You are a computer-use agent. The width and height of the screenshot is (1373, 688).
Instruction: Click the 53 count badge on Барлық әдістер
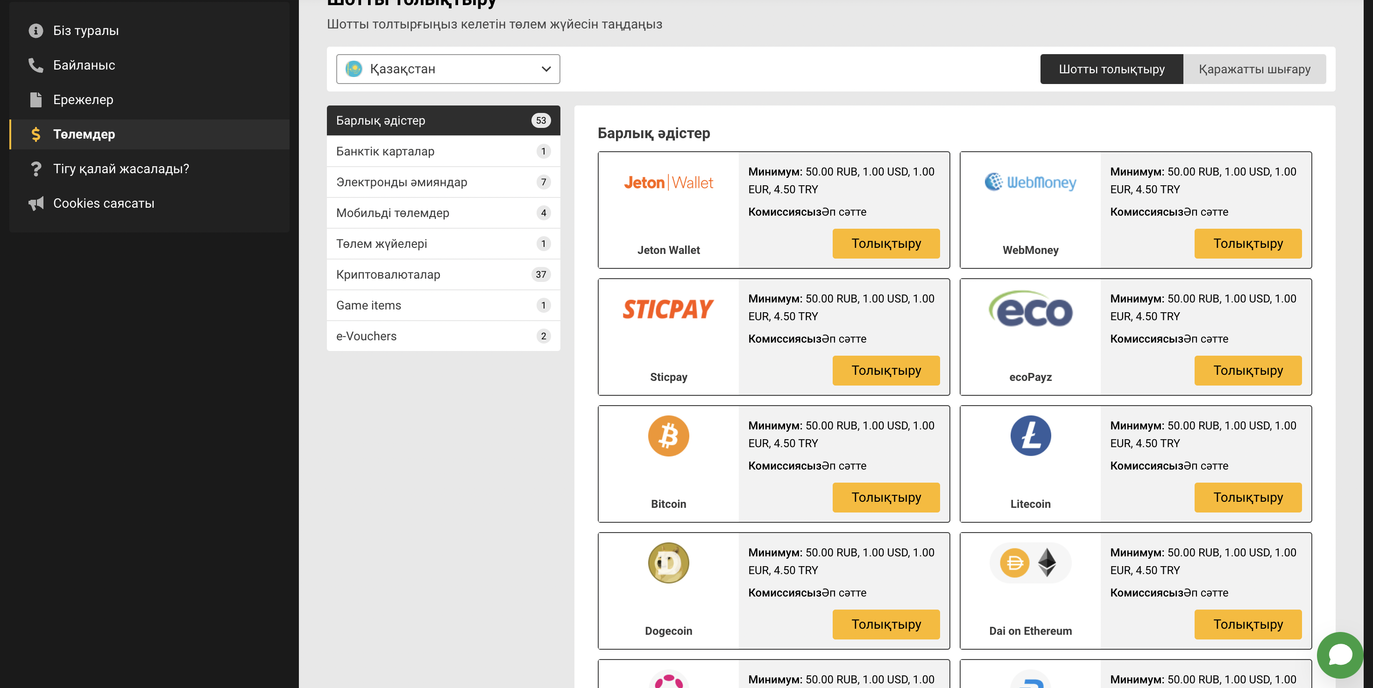[x=540, y=120]
